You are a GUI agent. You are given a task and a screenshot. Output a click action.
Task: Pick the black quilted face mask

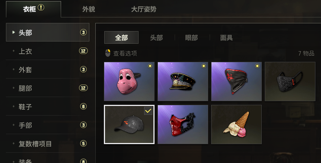pyautogui.click(x=290, y=81)
